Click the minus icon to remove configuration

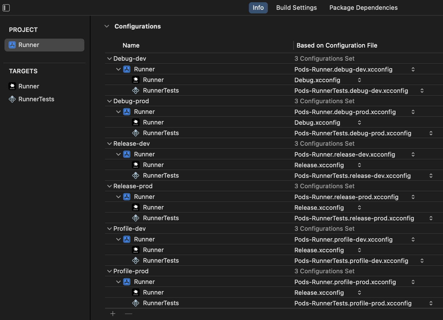128,314
